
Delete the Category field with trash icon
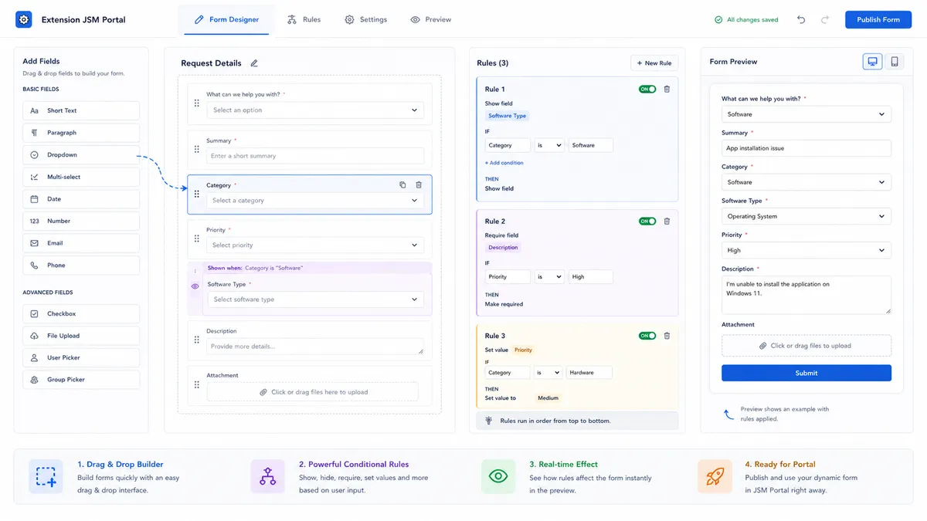tap(419, 184)
